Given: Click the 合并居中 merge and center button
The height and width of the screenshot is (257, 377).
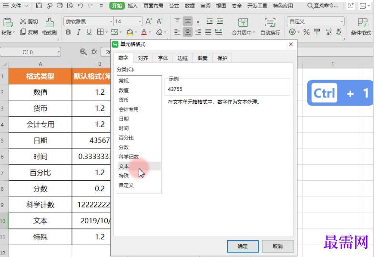Looking at the screenshot, I should (243, 27).
